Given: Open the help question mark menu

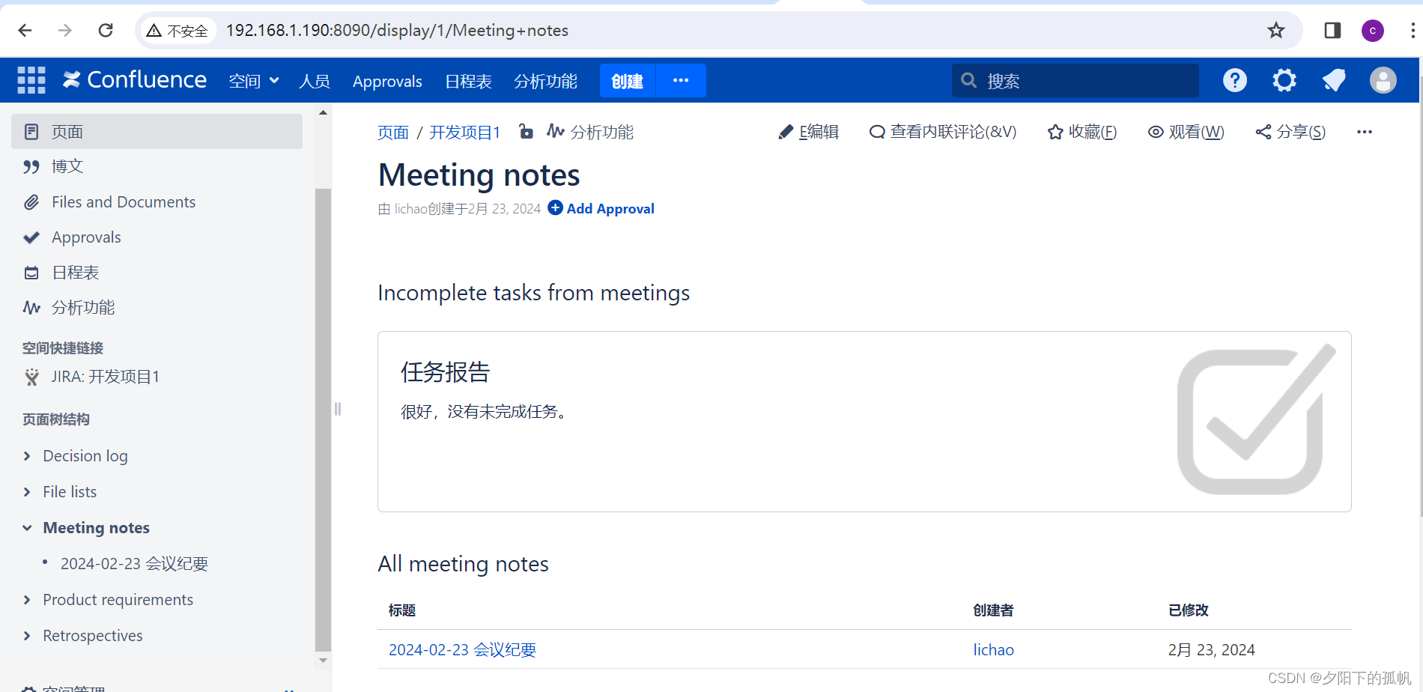Looking at the screenshot, I should click(1235, 80).
